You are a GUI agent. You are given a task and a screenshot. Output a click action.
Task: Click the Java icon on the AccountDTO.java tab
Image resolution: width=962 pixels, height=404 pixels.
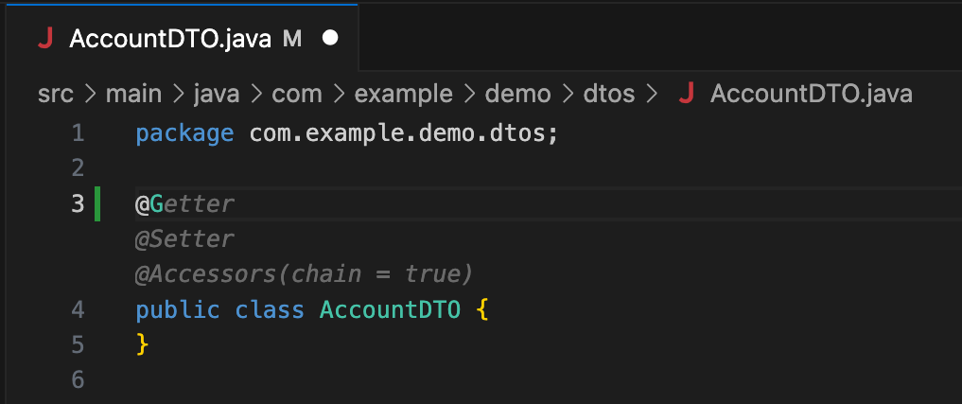(x=44, y=39)
